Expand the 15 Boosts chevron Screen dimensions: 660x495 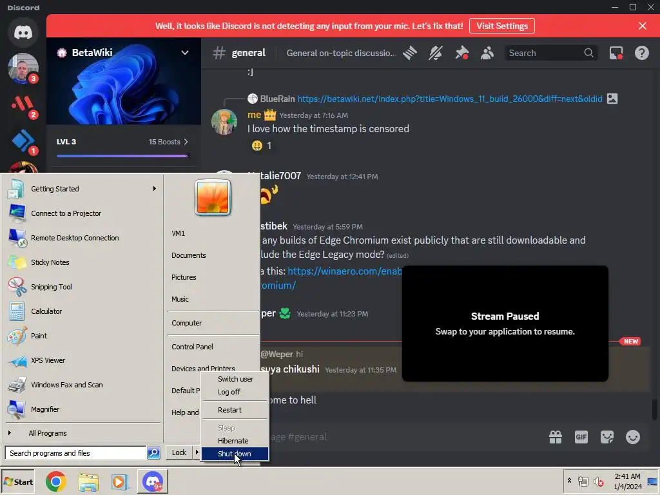(x=186, y=142)
